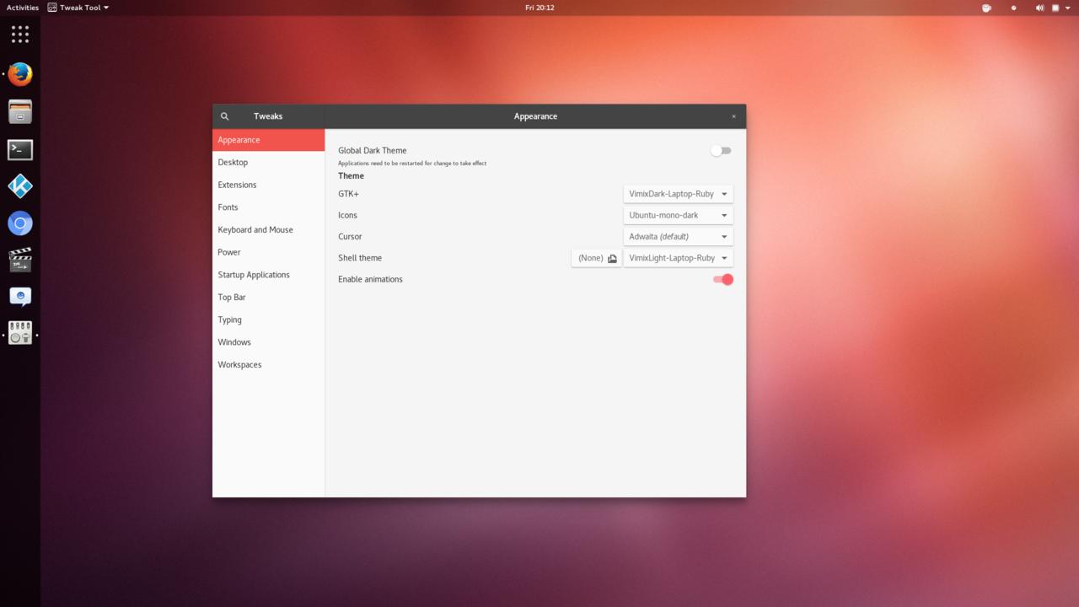Screen dimensions: 1079x607
Task: Open the Icons theme dropdown
Action: [x=678, y=215]
